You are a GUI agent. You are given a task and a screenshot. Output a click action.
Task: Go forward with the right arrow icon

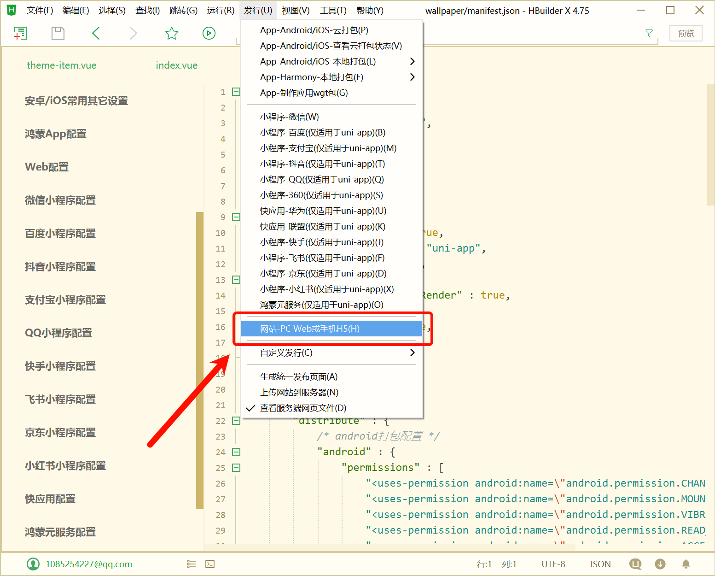coord(134,33)
